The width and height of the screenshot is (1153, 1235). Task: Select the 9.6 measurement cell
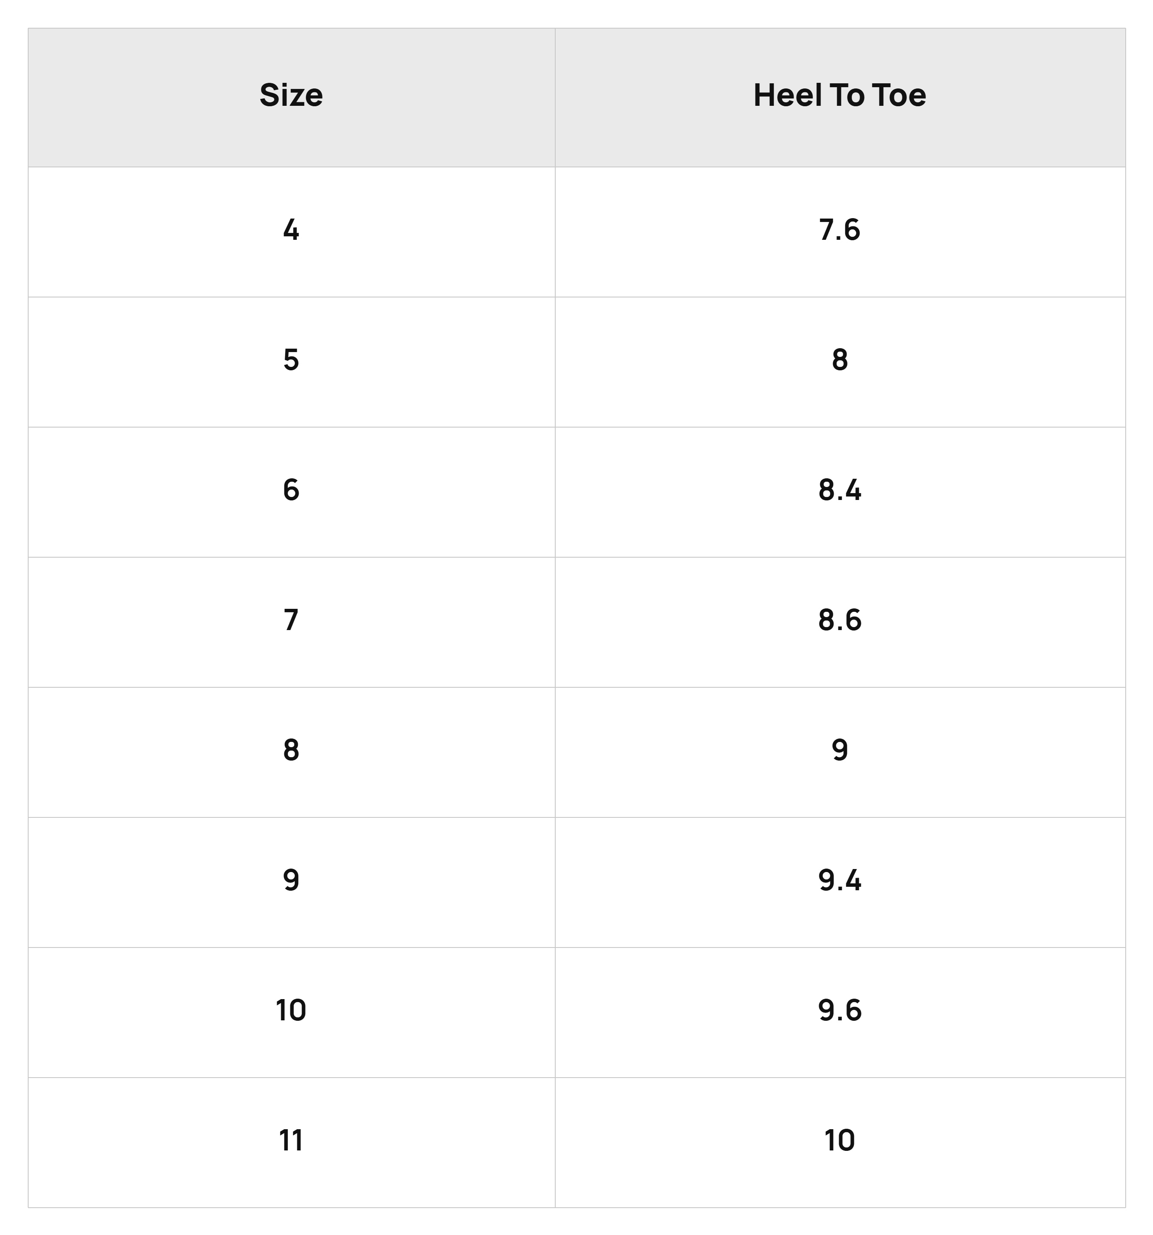pos(840,1013)
